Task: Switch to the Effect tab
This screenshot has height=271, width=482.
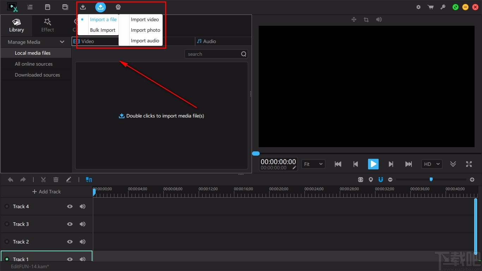Action: [x=48, y=25]
